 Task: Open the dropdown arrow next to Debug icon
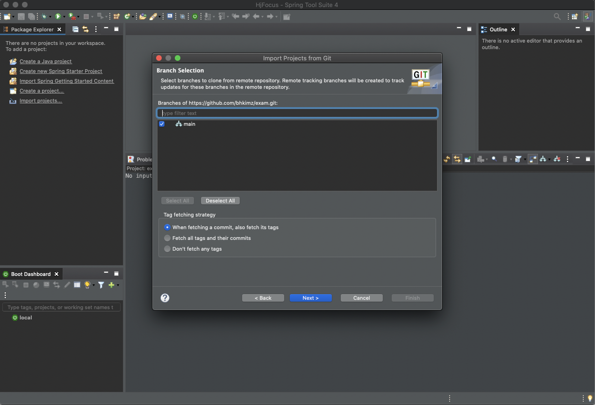pos(50,17)
